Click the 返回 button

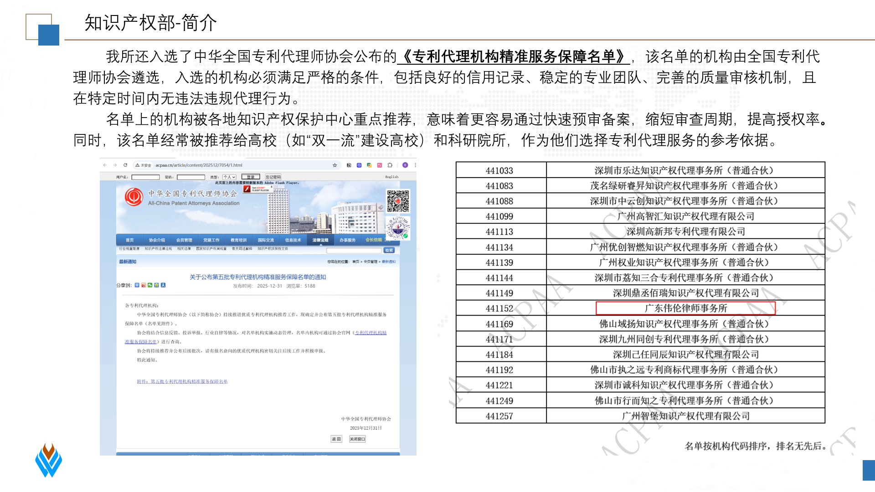[x=336, y=439]
